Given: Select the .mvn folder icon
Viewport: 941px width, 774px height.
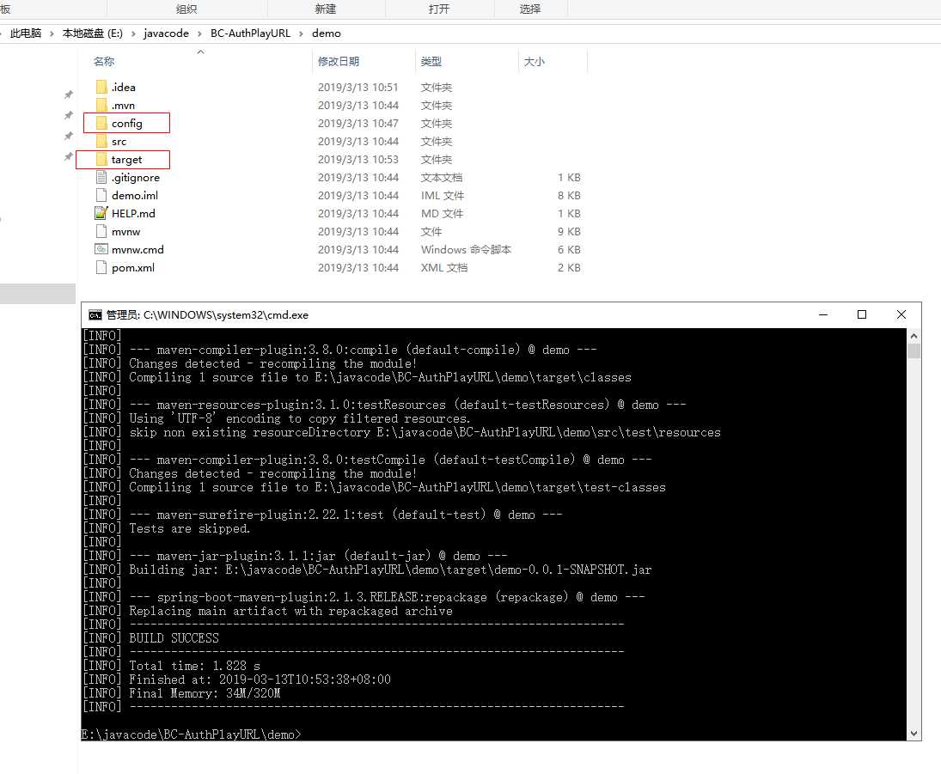Looking at the screenshot, I should pyautogui.click(x=101, y=105).
